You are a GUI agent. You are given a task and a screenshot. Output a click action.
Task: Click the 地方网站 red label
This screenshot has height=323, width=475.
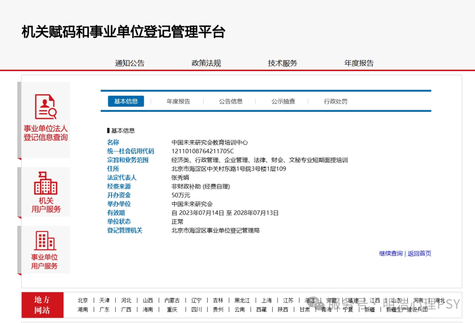pos(42,305)
